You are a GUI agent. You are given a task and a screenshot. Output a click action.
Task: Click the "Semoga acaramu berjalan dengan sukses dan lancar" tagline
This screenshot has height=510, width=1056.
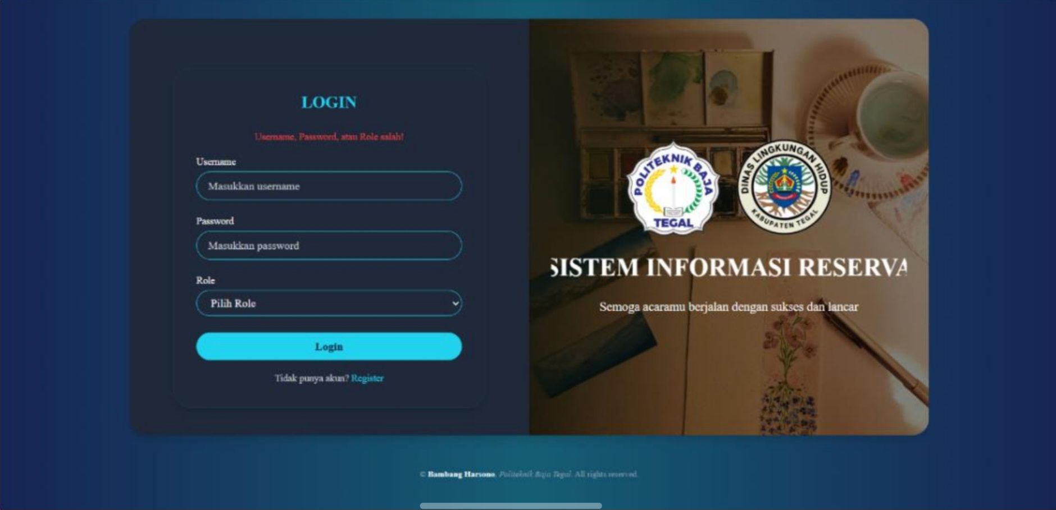[729, 307]
